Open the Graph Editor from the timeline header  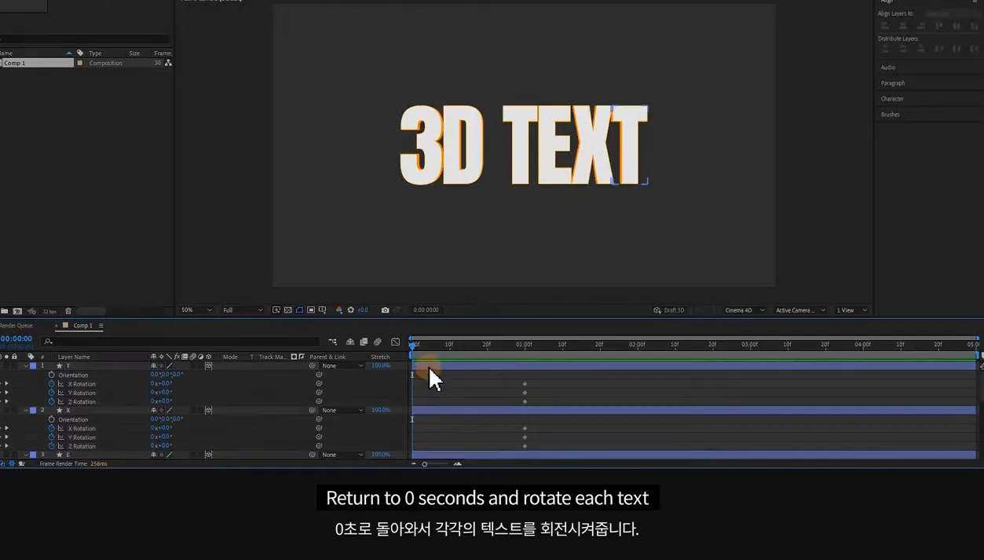click(395, 342)
